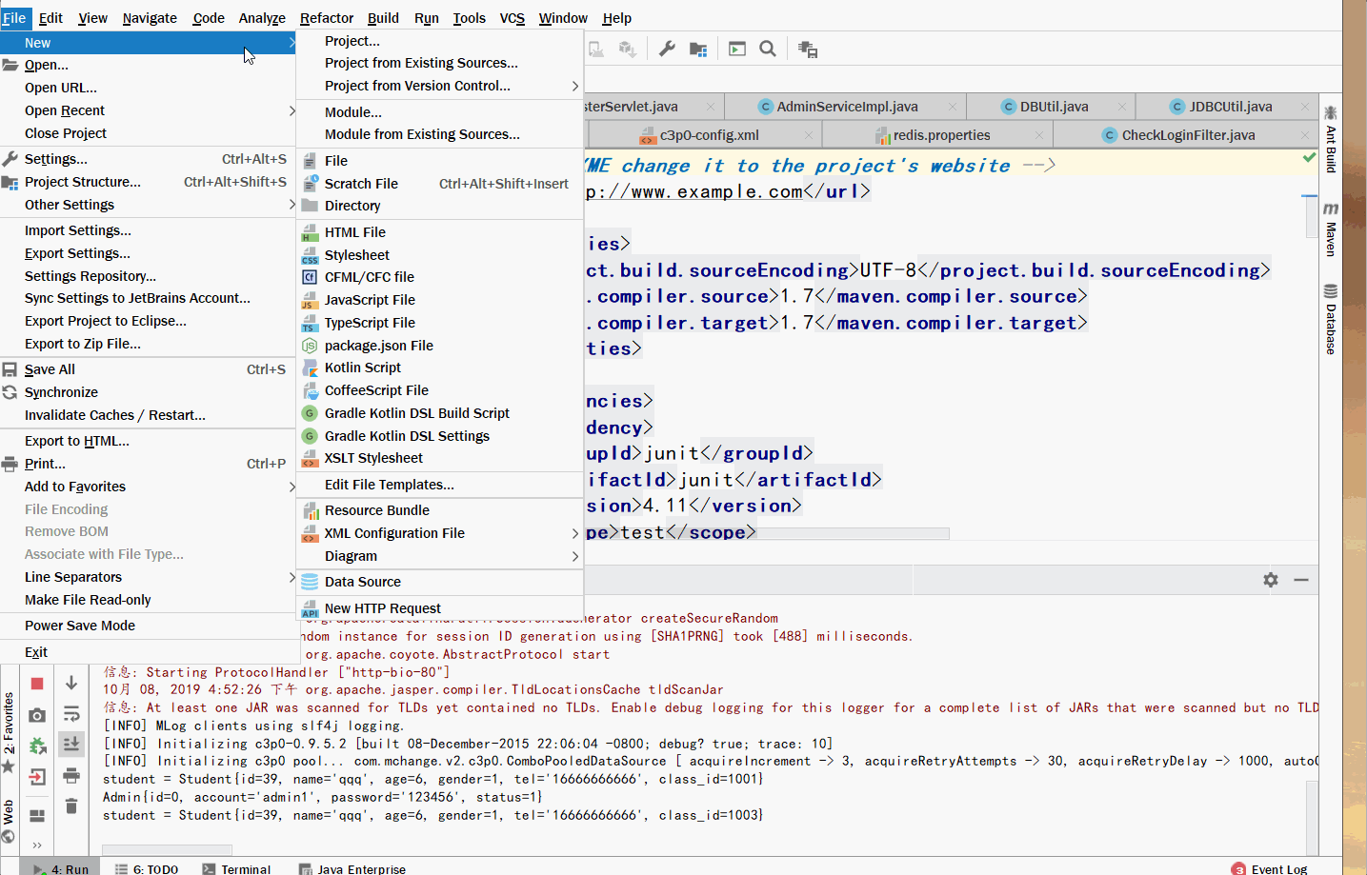The image size is (1367, 875).
Task: Expand the Line Separators submenu
Action: (x=291, y=577)
